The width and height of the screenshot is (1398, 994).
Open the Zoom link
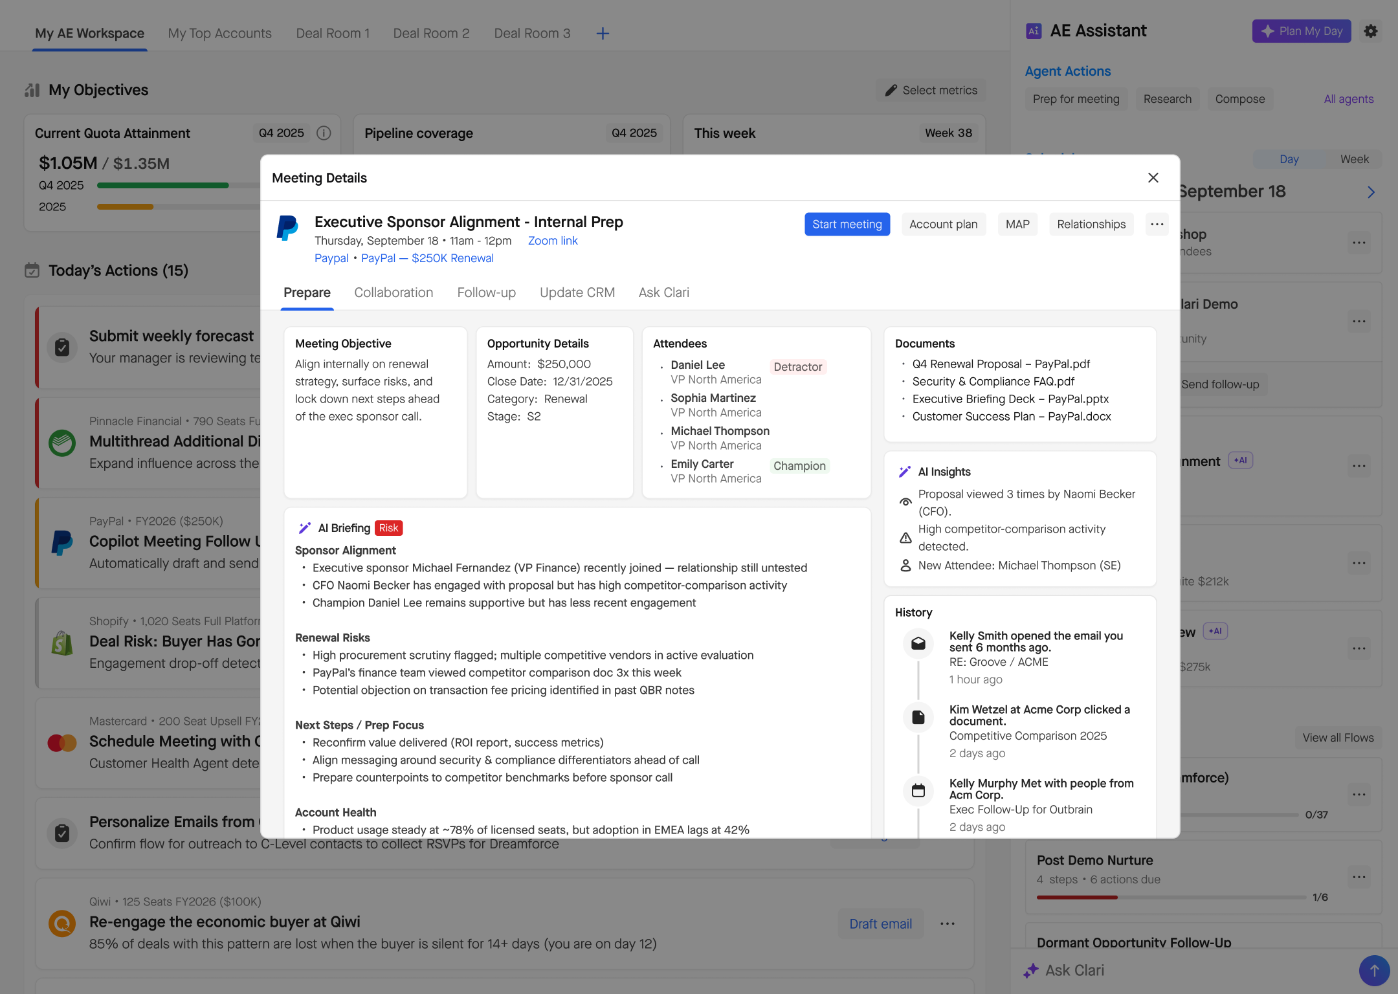(553, 241)
